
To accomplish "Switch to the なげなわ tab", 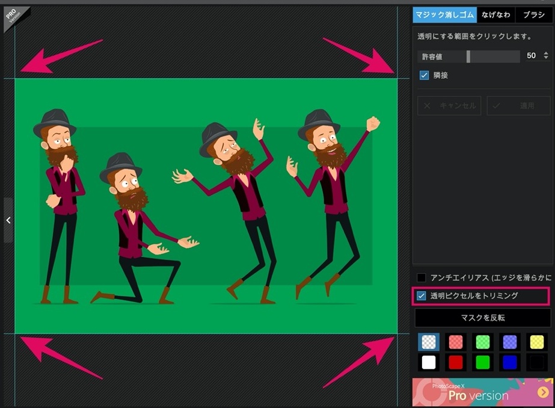I will tap(495, 15).
